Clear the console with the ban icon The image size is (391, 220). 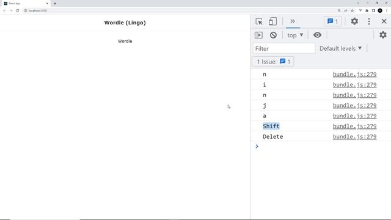pyautogui.click(x=273, y=35)
